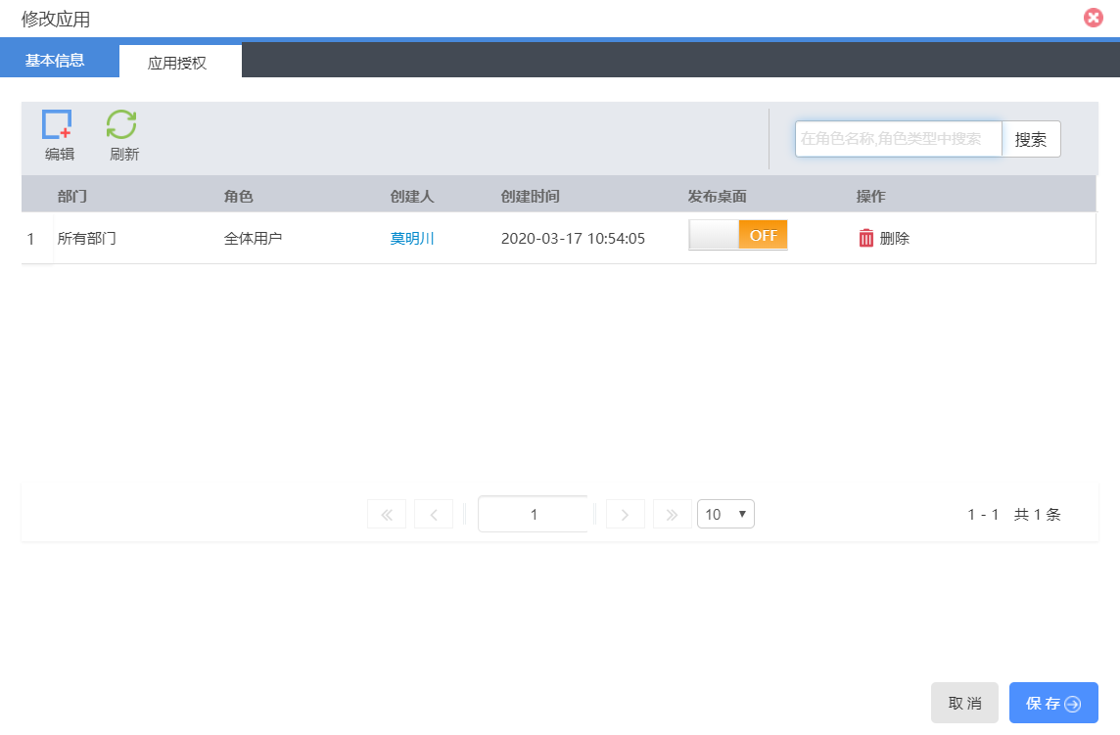
Task: Toggle the 发布桌面 OFF switch
Action: point(738,235)
